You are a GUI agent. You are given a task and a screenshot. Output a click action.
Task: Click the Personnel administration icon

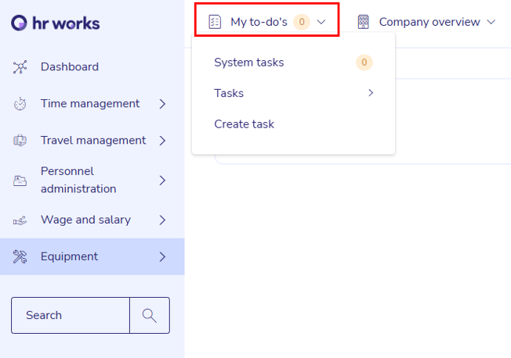click(20, 181)
